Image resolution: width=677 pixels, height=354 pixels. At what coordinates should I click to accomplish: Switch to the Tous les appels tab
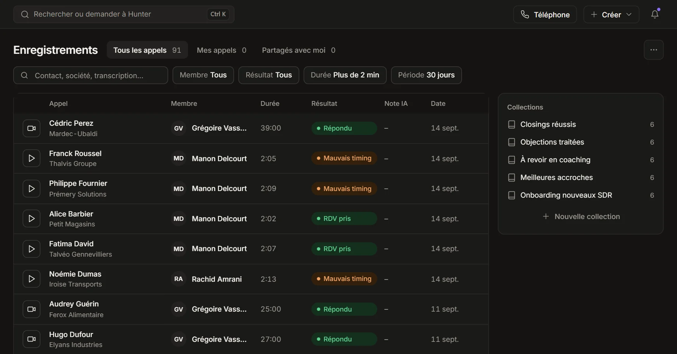[x=147, y=50]
